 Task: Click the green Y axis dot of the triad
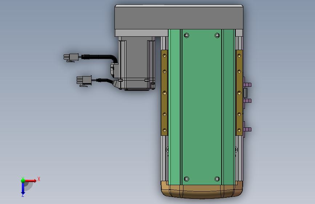pyautogui.click(x=23, y=181)
